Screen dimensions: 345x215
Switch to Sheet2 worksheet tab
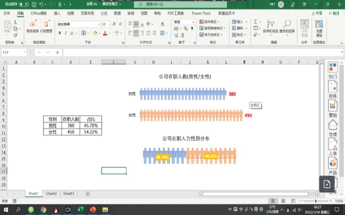pos(51,194)
